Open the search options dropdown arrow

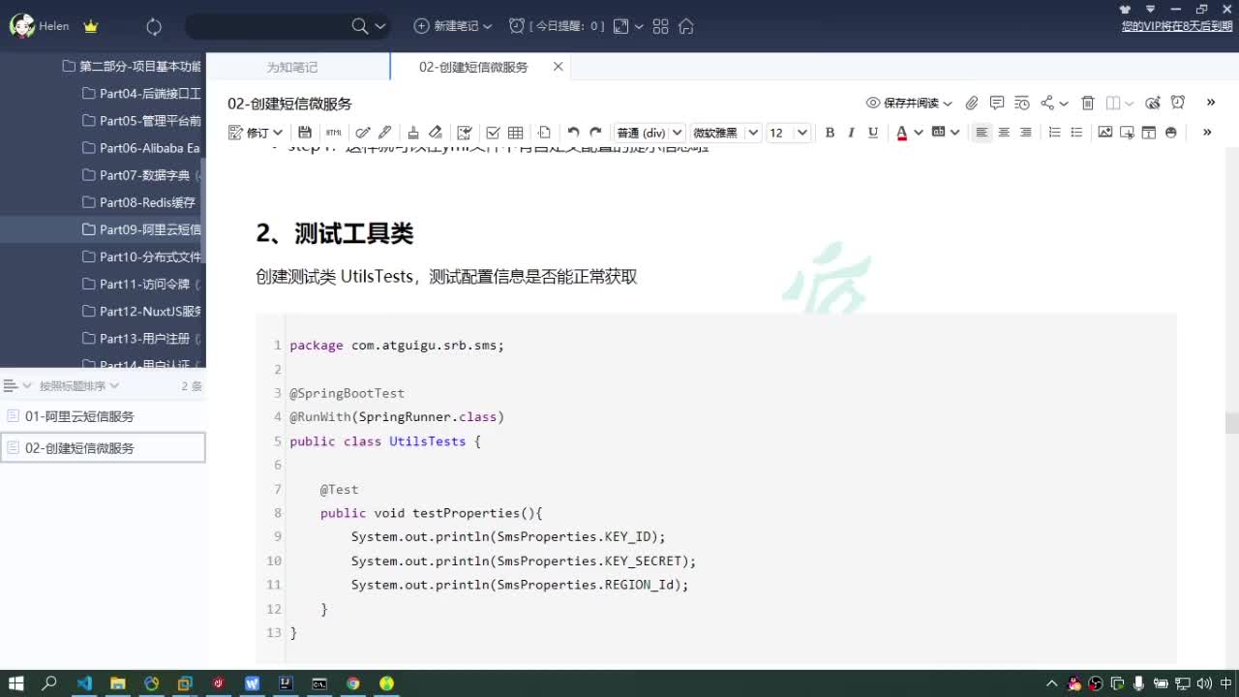pos(380,26)
